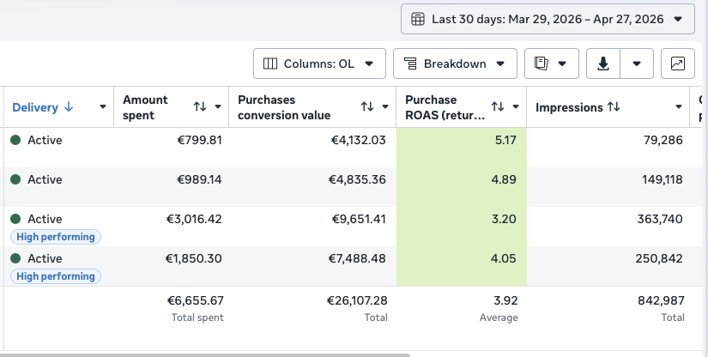708x357 pixels.
Task: Open the Breakdown dropdown
Action: pos(455,64)
